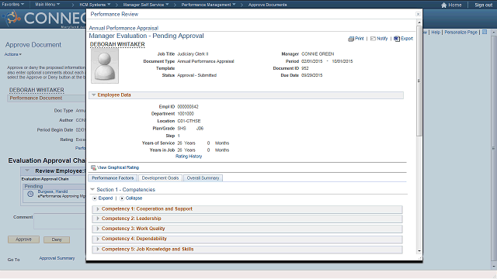The image size is (497, 279).
Task: Click the Burgess, Harold approver name
Action: pos(53,191)
